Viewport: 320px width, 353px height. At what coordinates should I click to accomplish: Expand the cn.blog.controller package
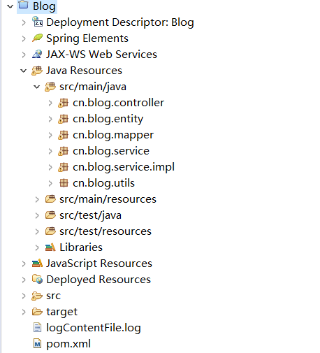click(50, 103)
